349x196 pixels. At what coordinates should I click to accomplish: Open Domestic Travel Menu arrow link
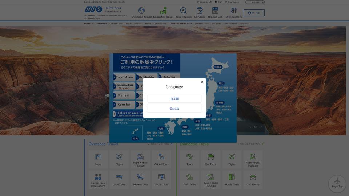pyautogui.click(x=251, y=144)
